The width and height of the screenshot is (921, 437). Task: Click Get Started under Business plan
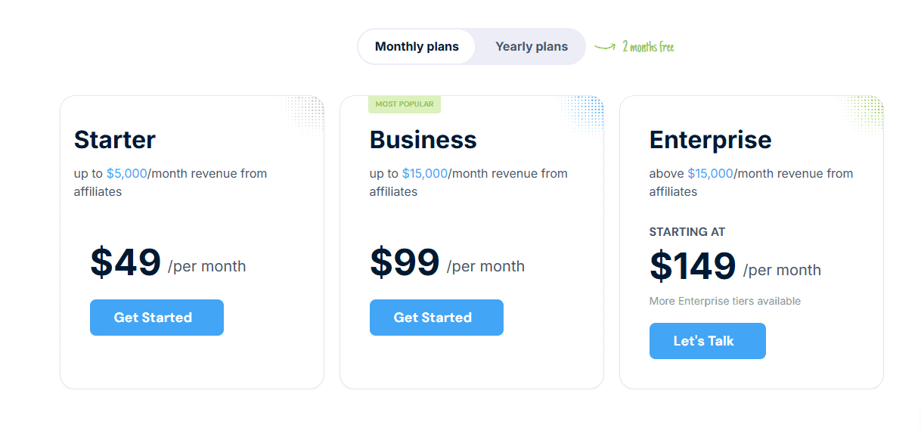point(436,318)
